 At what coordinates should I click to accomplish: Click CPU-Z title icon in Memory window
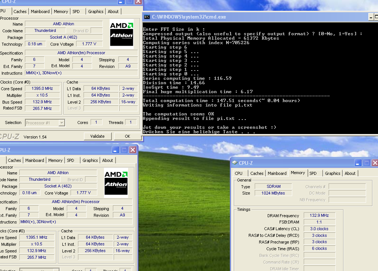pos(235,163)
